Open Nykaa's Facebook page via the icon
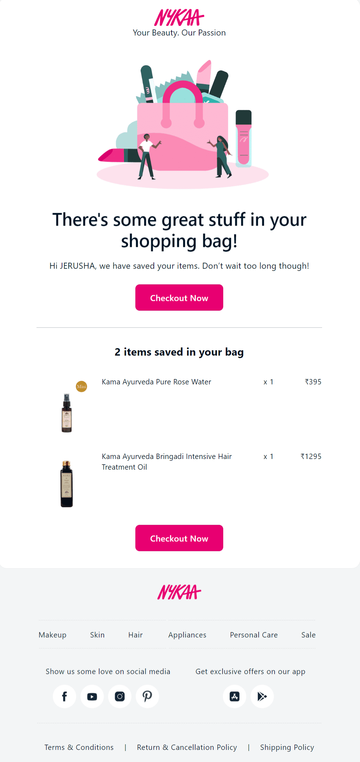 pos(64,696)
